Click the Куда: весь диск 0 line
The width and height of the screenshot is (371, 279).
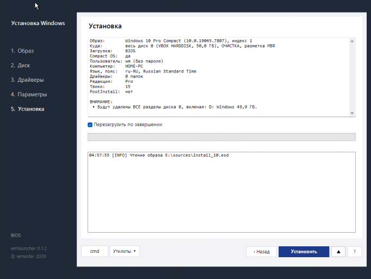click(182, 46)
